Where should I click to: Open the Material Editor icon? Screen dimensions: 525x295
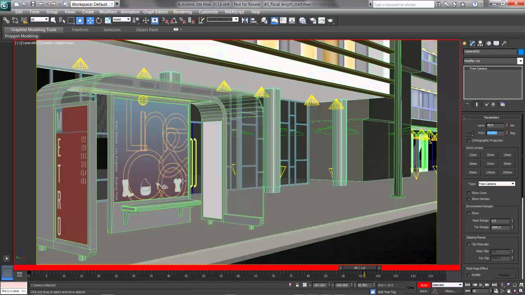[302, 20]
